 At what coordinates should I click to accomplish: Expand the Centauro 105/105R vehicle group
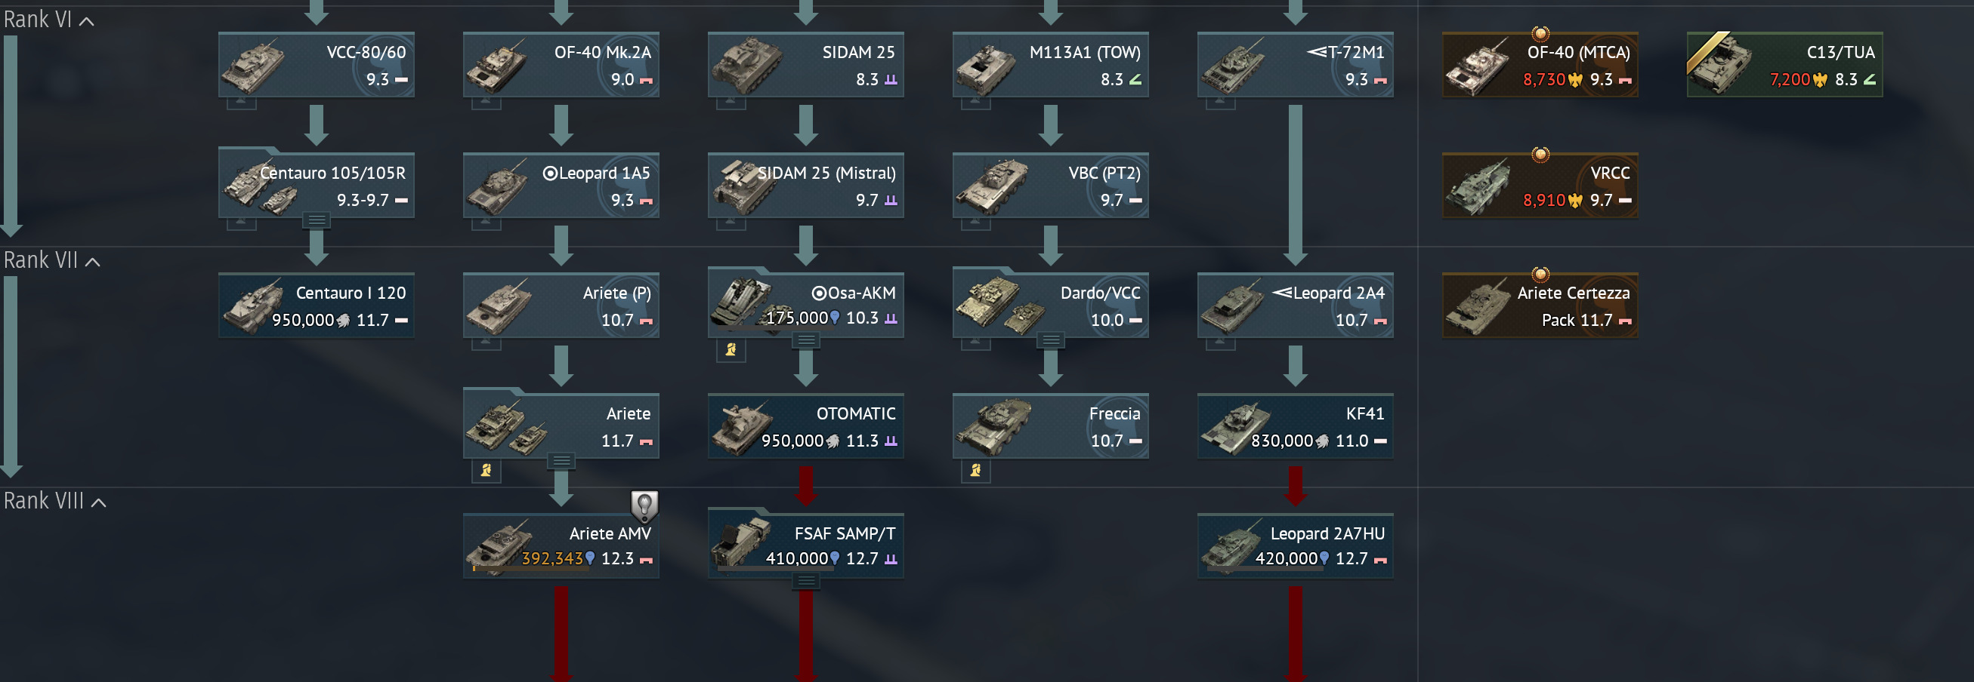click(317, 220)
